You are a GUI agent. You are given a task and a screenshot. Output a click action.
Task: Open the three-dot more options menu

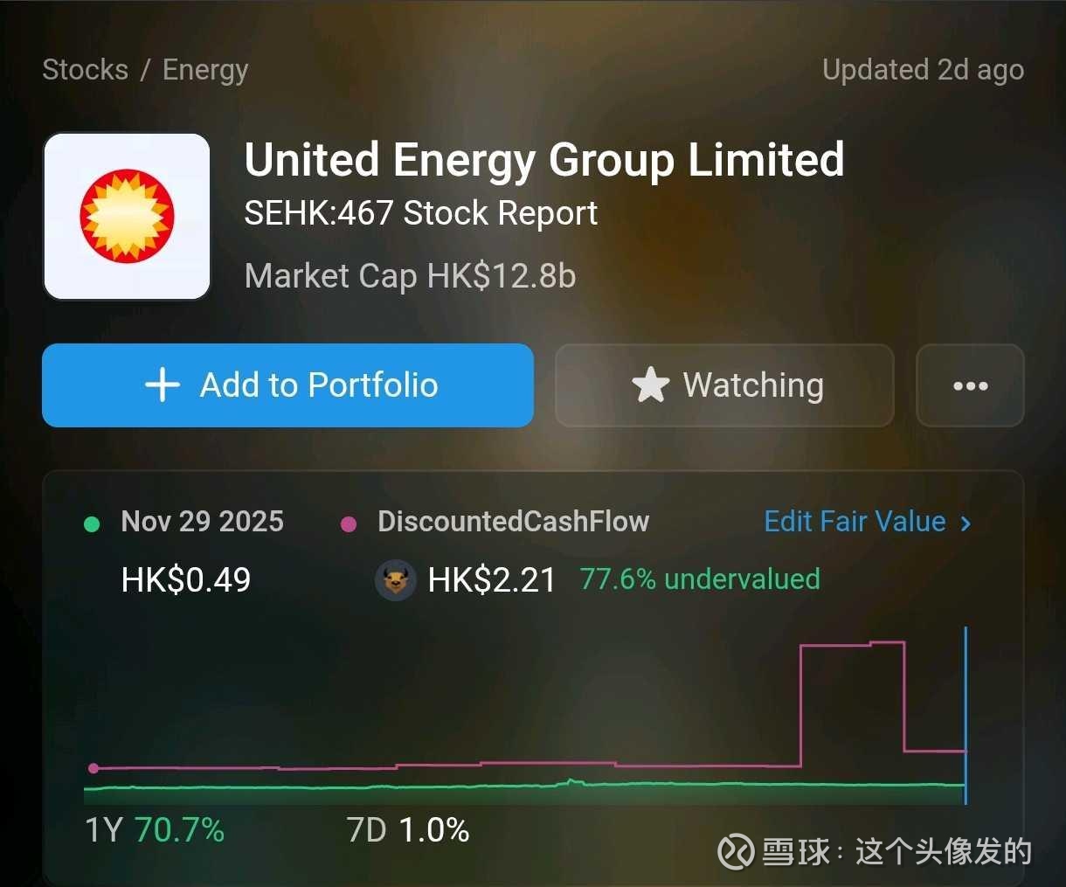970,385
